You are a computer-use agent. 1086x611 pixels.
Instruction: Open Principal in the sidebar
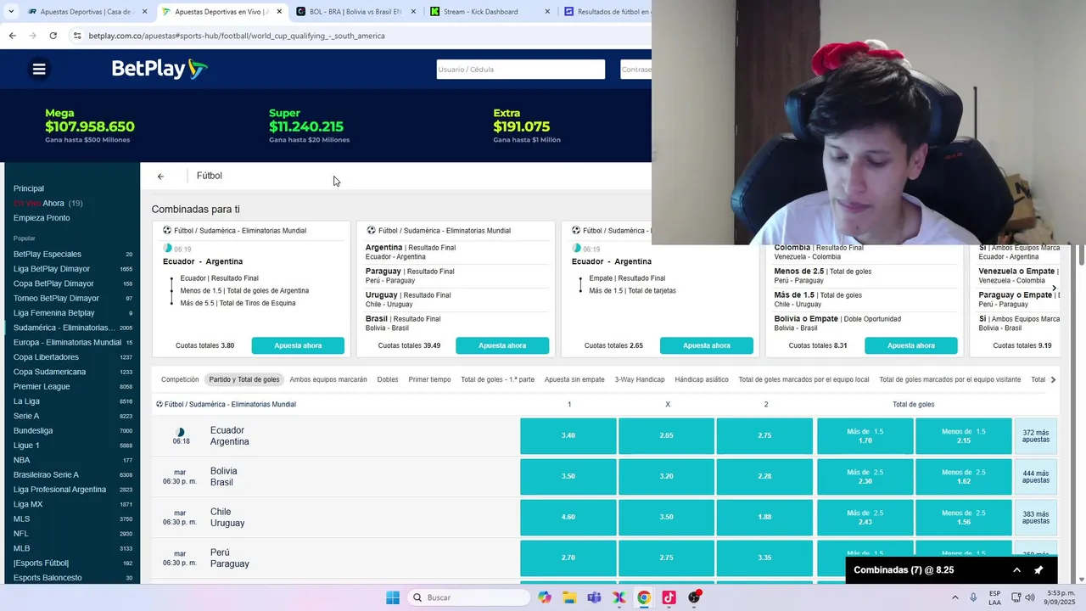pyautogui.click(x=29, y=188)
